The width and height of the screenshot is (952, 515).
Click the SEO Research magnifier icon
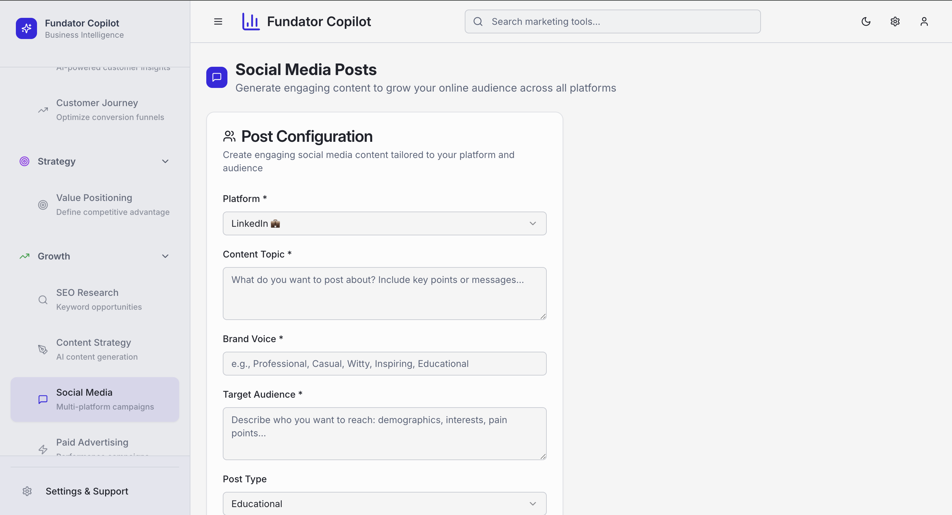(x=43, y=299)
